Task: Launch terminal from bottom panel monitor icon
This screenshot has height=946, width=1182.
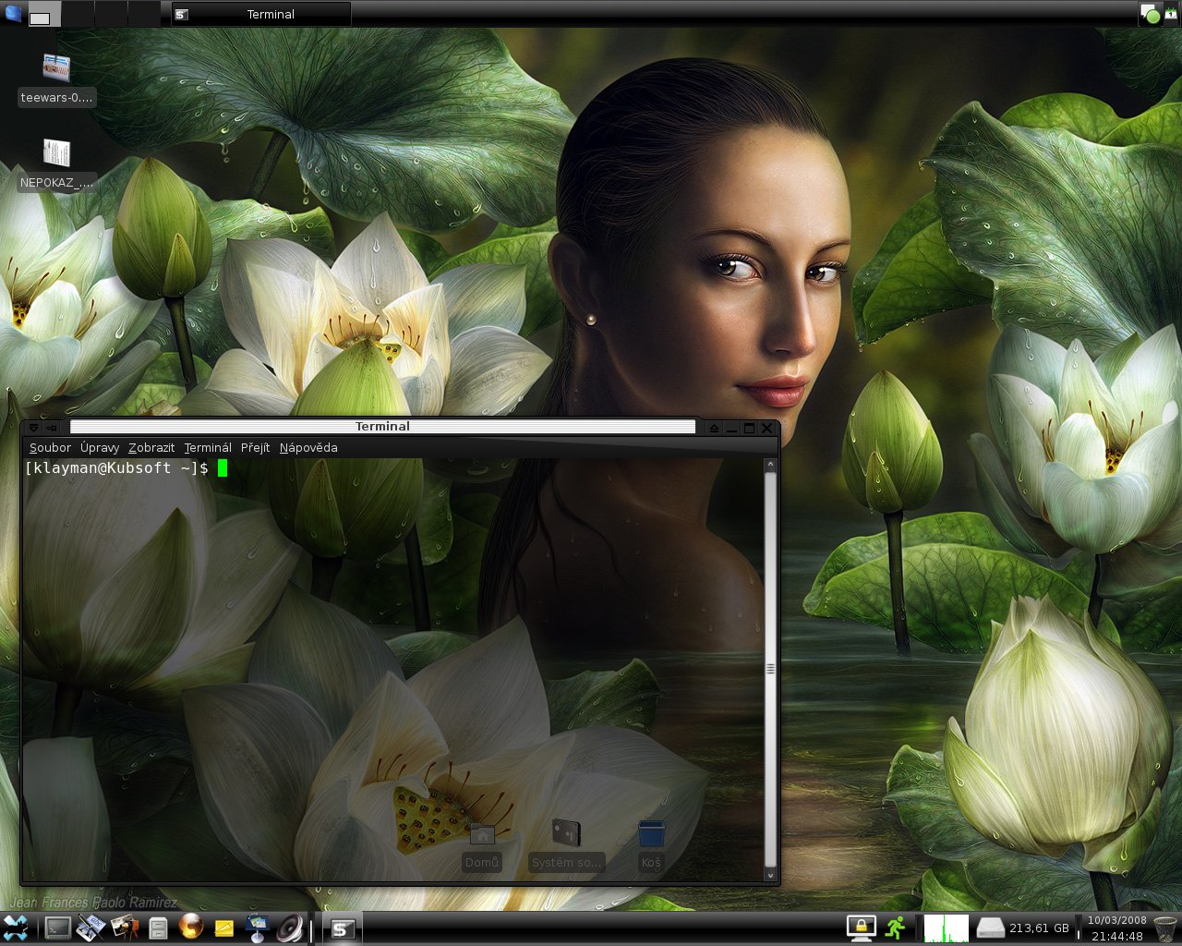Action: click(57, 928)
